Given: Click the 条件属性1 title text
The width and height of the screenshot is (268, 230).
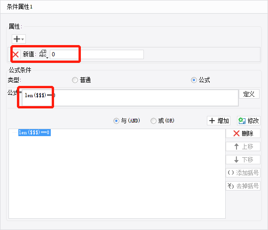Looking at the screenshot, I should pos(20,7).
